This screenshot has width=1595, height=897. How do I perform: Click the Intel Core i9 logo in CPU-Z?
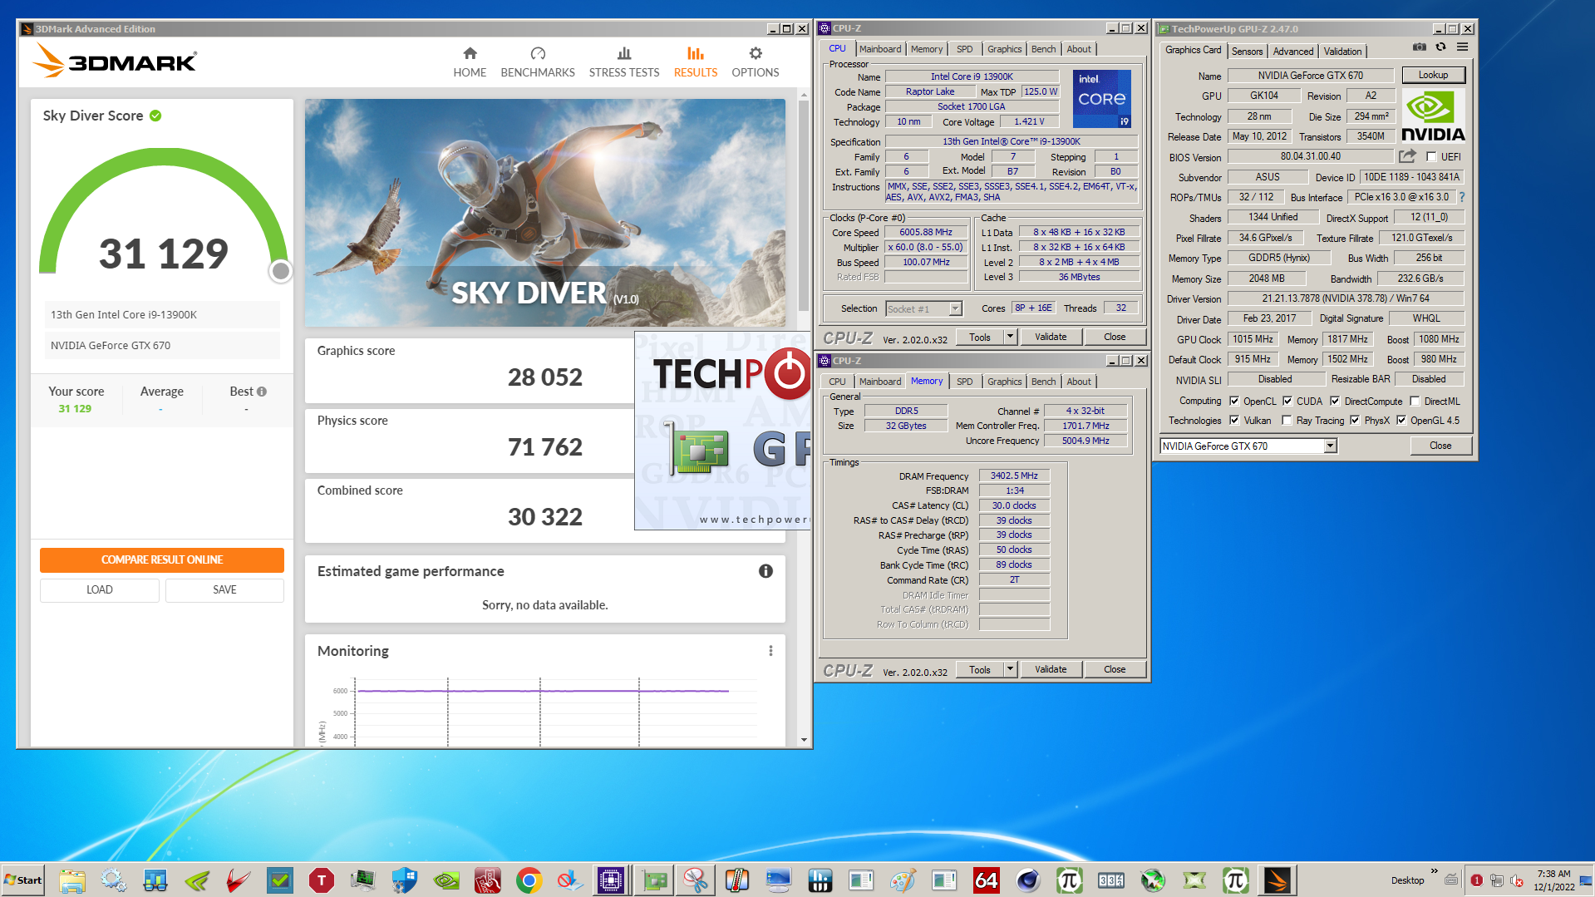click(1101, 98)
